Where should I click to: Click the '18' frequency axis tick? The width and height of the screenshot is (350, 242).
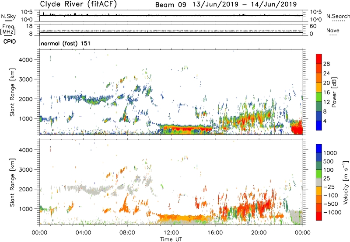pos(29,26)
